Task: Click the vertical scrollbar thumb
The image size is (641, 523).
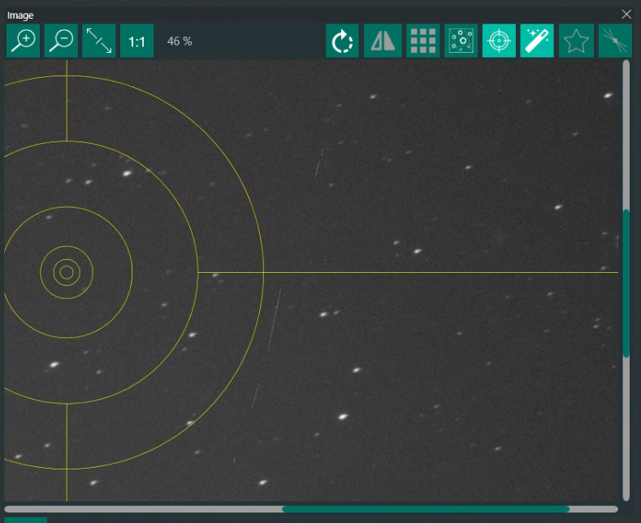Action: click(x=626, y=283)
